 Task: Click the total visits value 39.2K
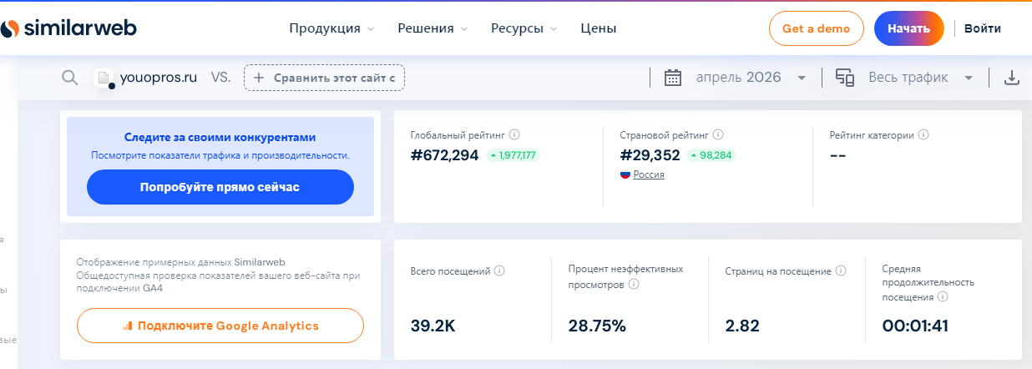[433, 326]
